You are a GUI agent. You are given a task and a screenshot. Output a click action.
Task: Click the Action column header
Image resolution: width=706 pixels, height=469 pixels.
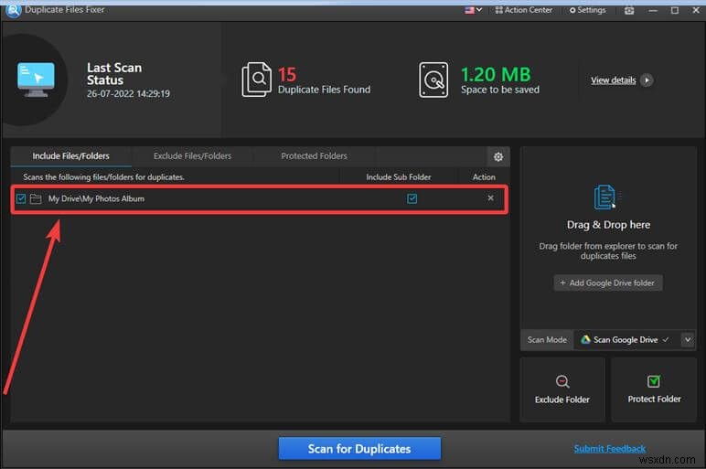484,176
